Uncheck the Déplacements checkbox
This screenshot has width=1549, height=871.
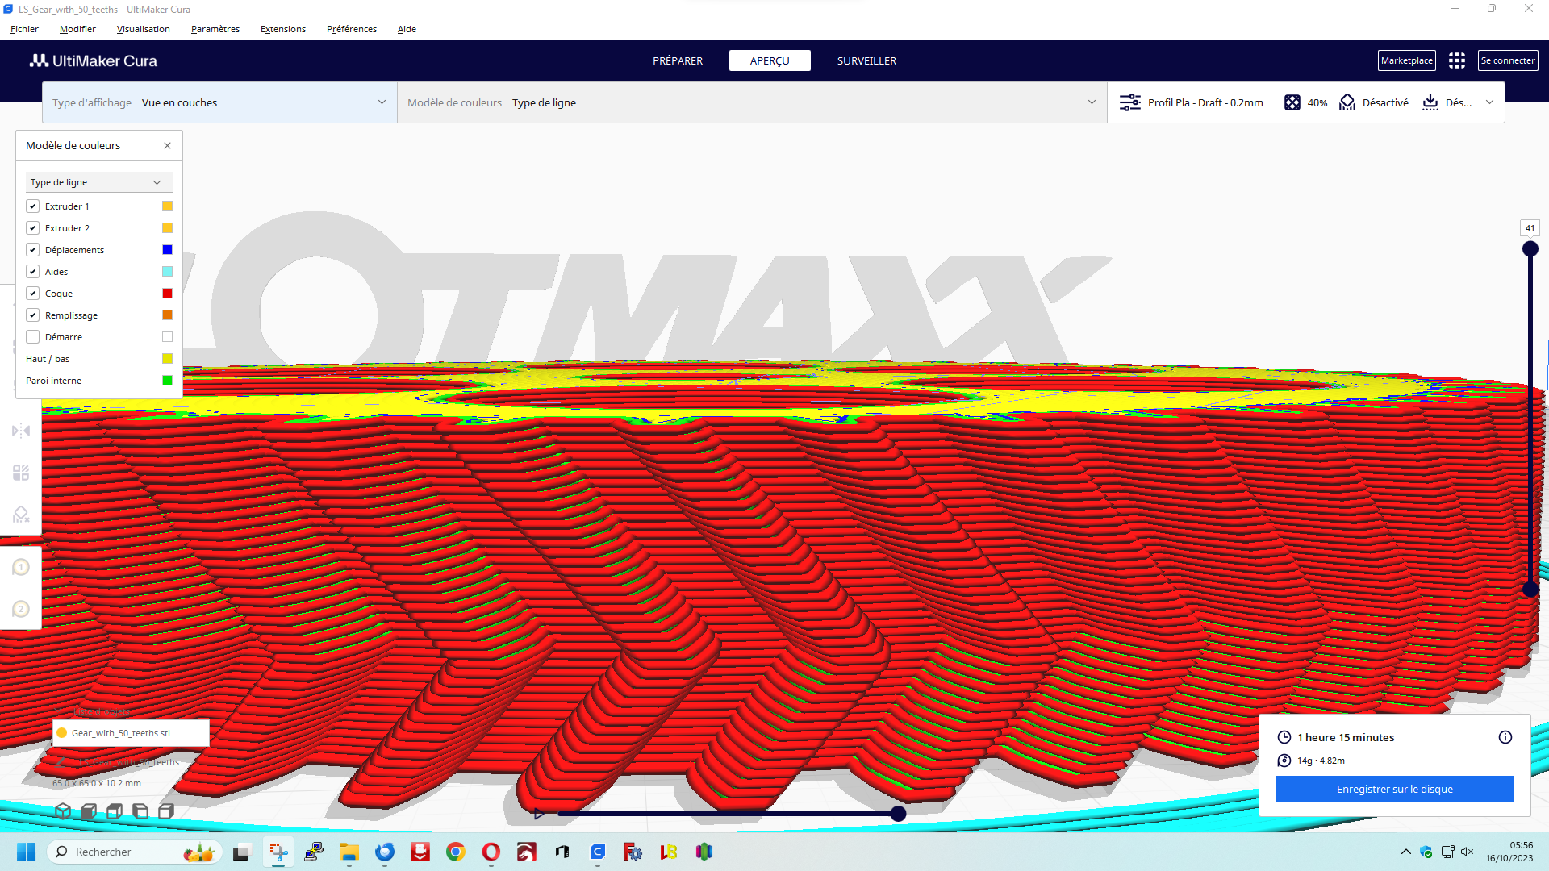pyautogui.click(x=33, y=250)
